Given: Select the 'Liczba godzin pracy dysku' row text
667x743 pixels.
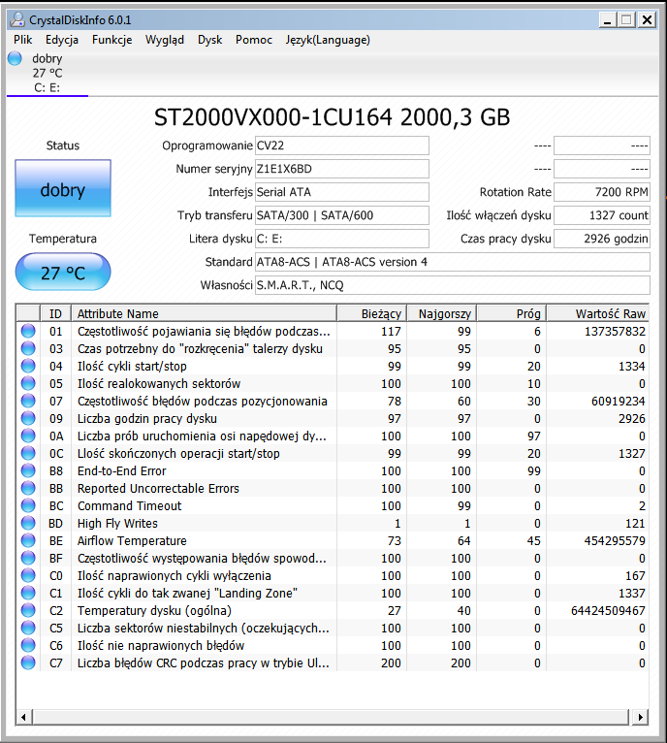Looking at the screenshot, I should click(146, 418).
